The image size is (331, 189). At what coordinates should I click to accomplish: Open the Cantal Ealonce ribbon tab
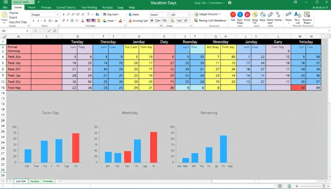tap(66, 7)
